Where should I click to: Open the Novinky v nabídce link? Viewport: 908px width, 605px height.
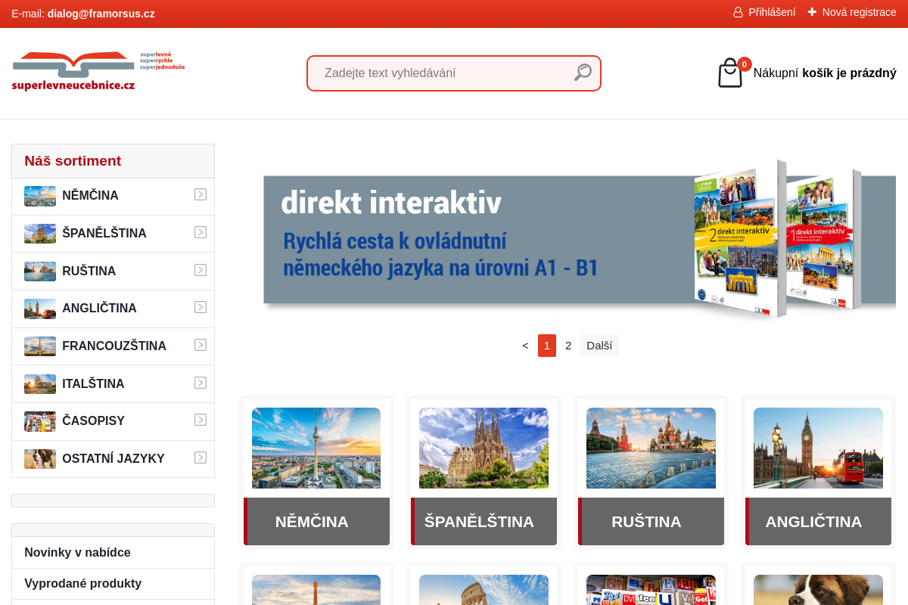[77, 553]
